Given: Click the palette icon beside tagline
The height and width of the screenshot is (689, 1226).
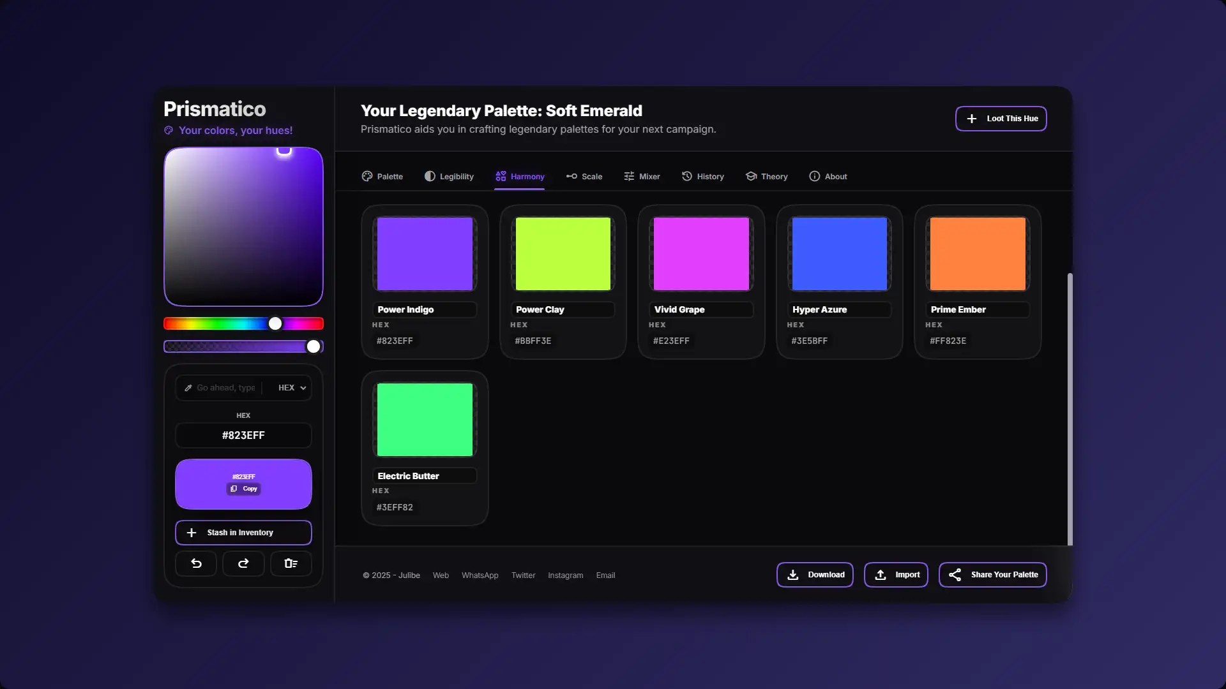Looking at the screenshot, I should coord(169,130).
